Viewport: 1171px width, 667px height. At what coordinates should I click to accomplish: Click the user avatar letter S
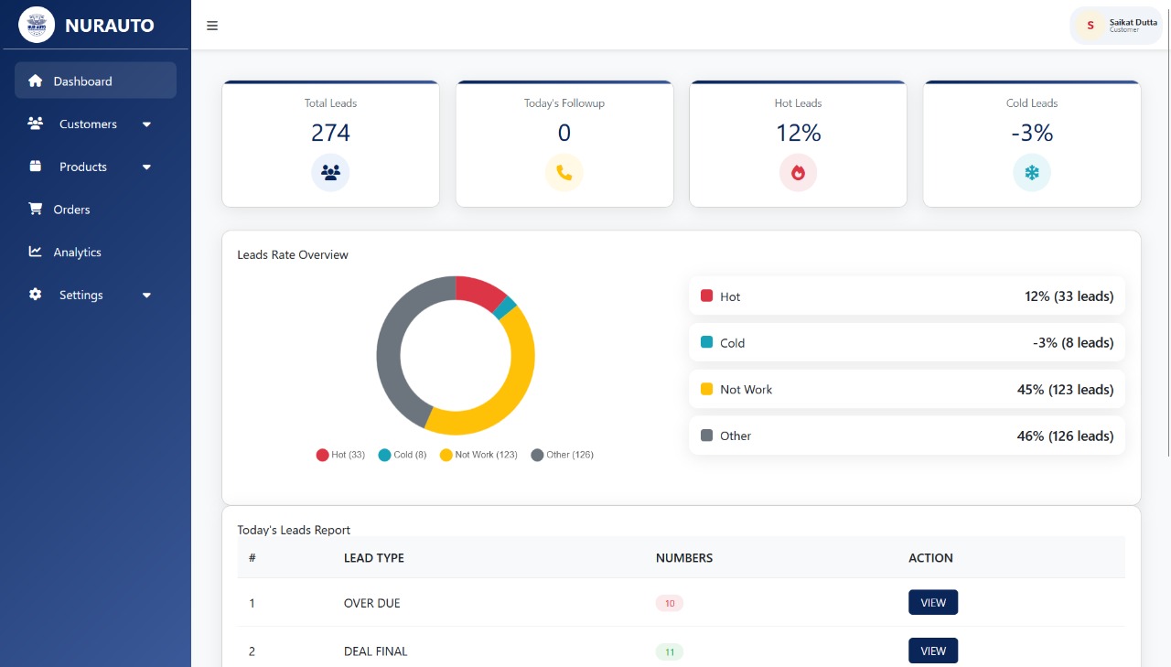coord(1090,25)
